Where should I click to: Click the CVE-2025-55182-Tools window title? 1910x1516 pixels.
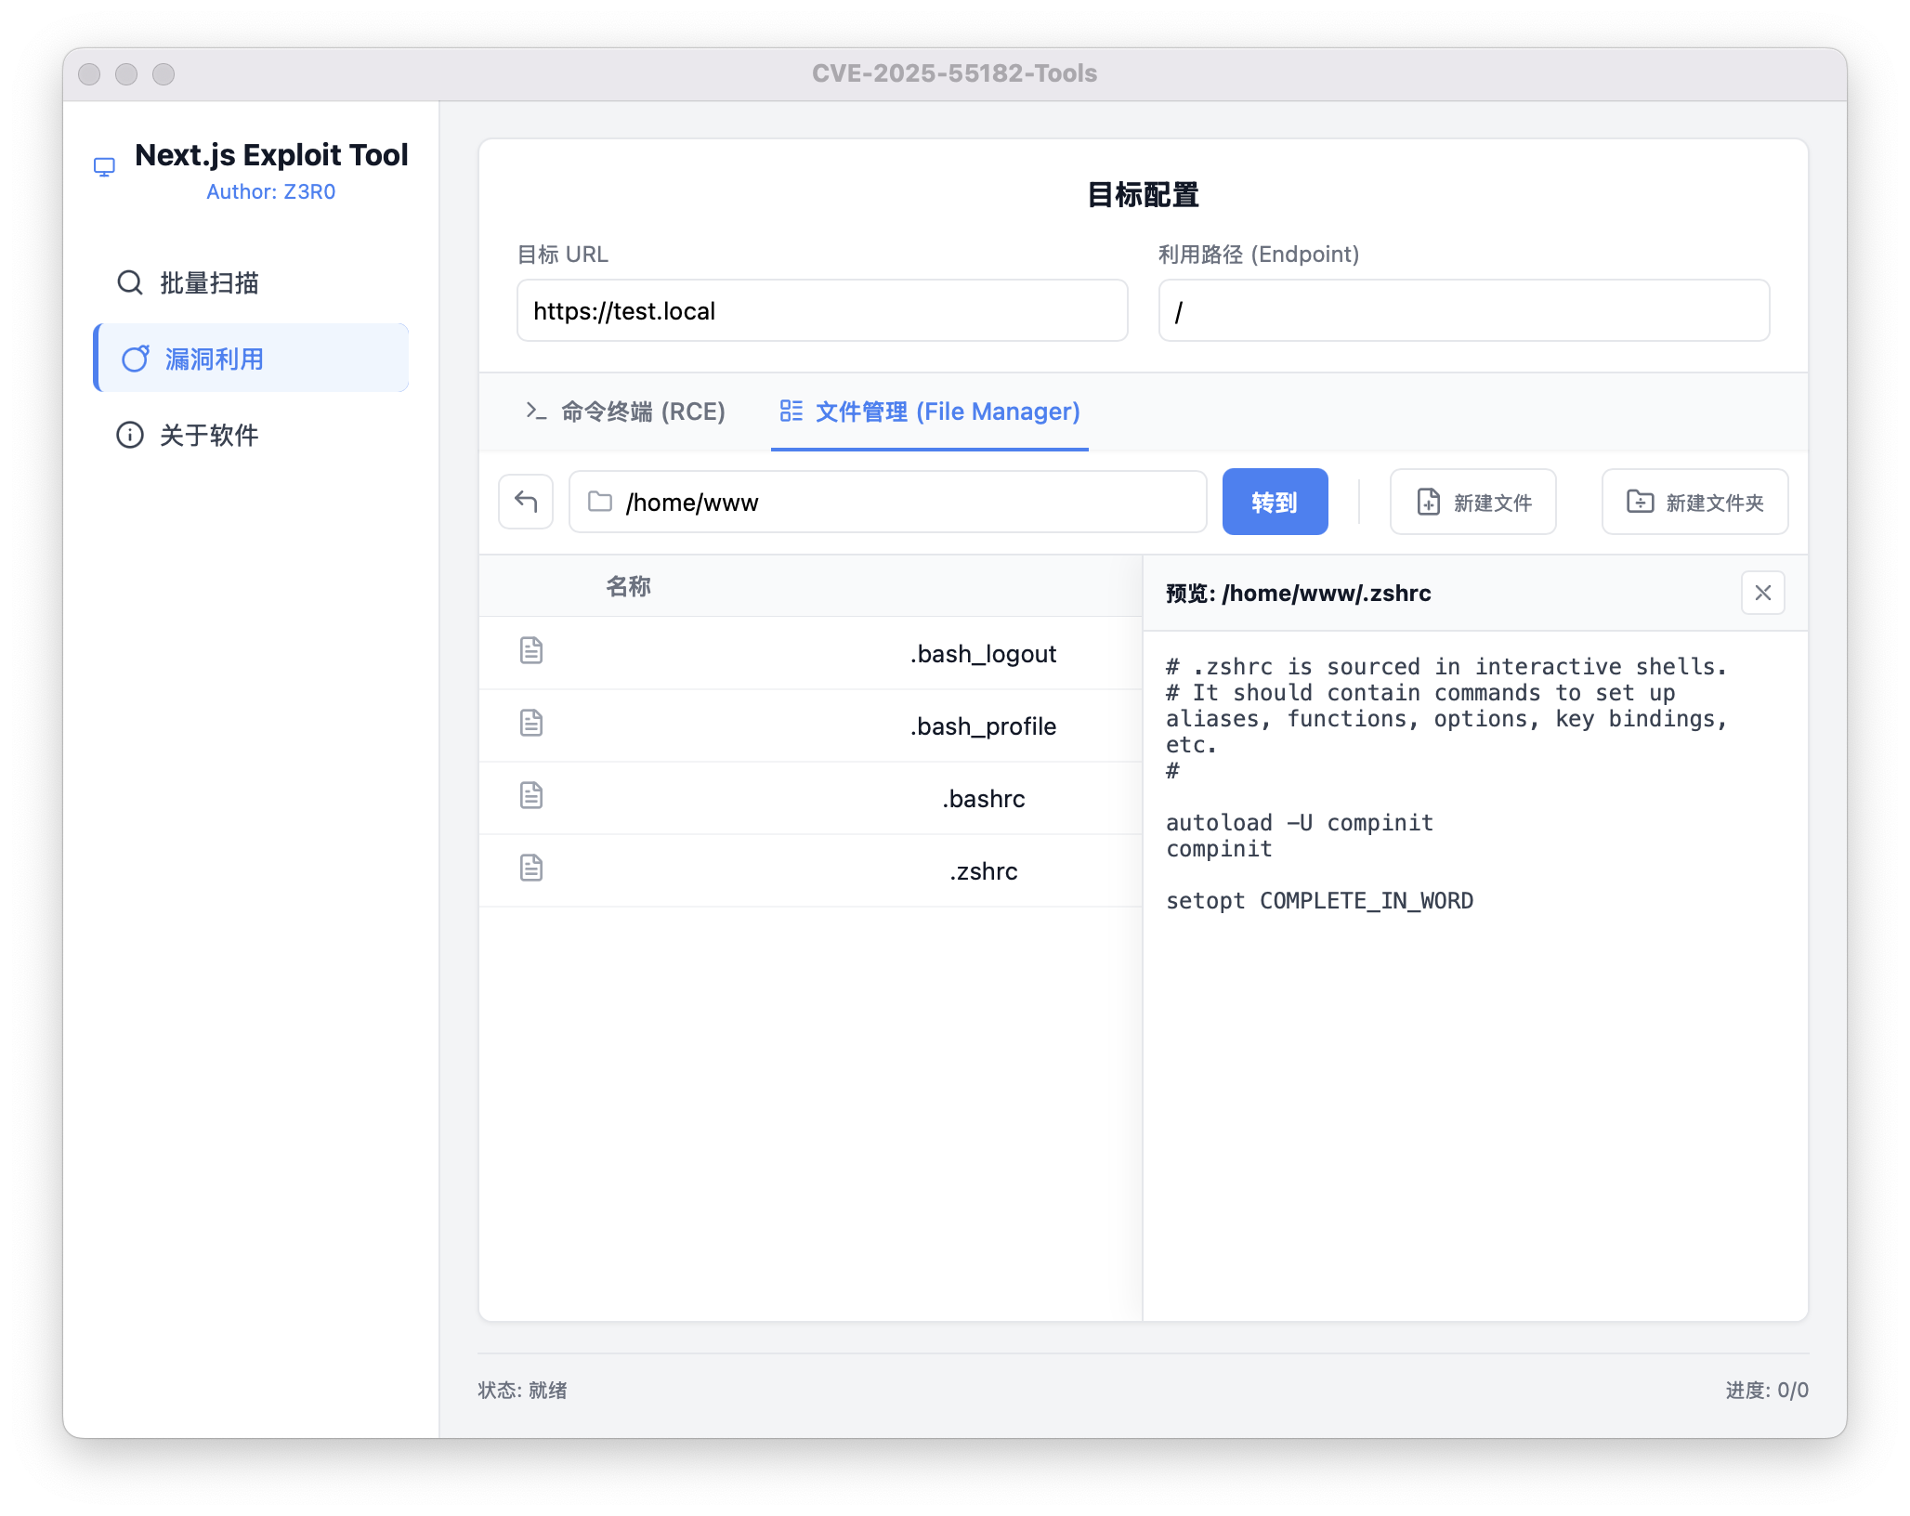(954, 73)
